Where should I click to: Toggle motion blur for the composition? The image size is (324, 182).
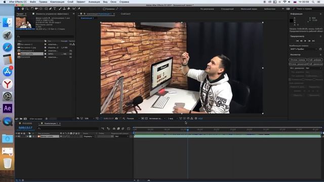point(123,128)
